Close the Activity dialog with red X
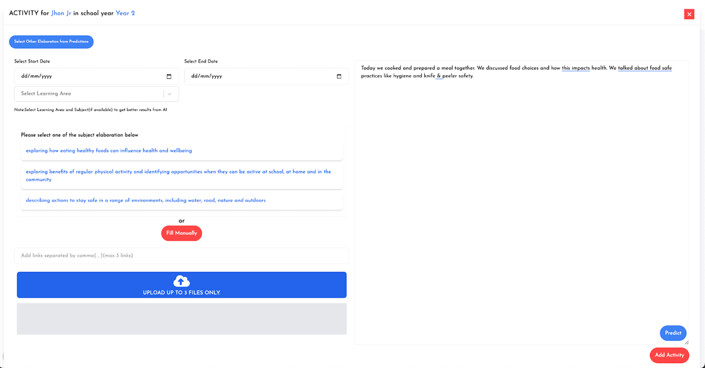This screenshot has height=368, width=705. [x=689, y=14]
